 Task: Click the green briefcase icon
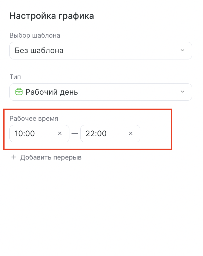click(19, 92)
